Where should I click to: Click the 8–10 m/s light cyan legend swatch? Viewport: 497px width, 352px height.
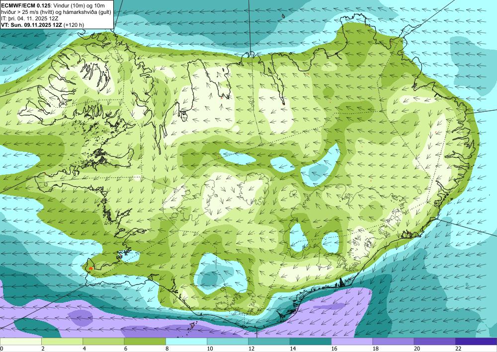(186, 342)
